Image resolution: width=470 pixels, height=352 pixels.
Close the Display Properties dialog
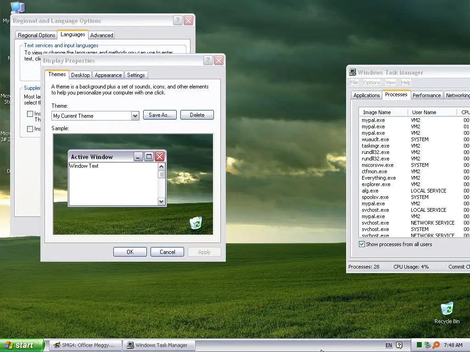pos(219,60)
